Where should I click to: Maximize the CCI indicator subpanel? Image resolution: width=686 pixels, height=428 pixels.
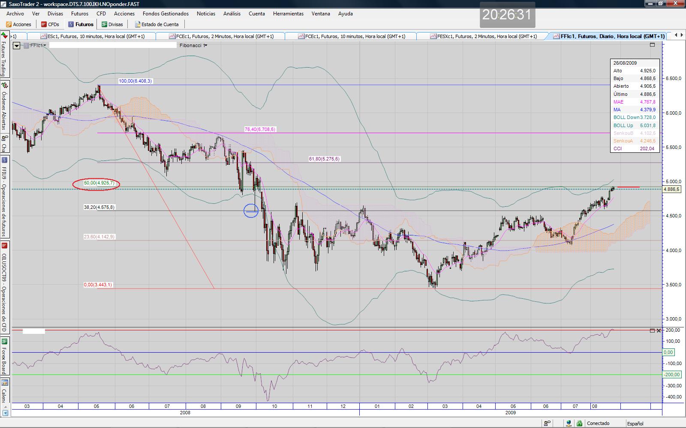tap(652, 330)
